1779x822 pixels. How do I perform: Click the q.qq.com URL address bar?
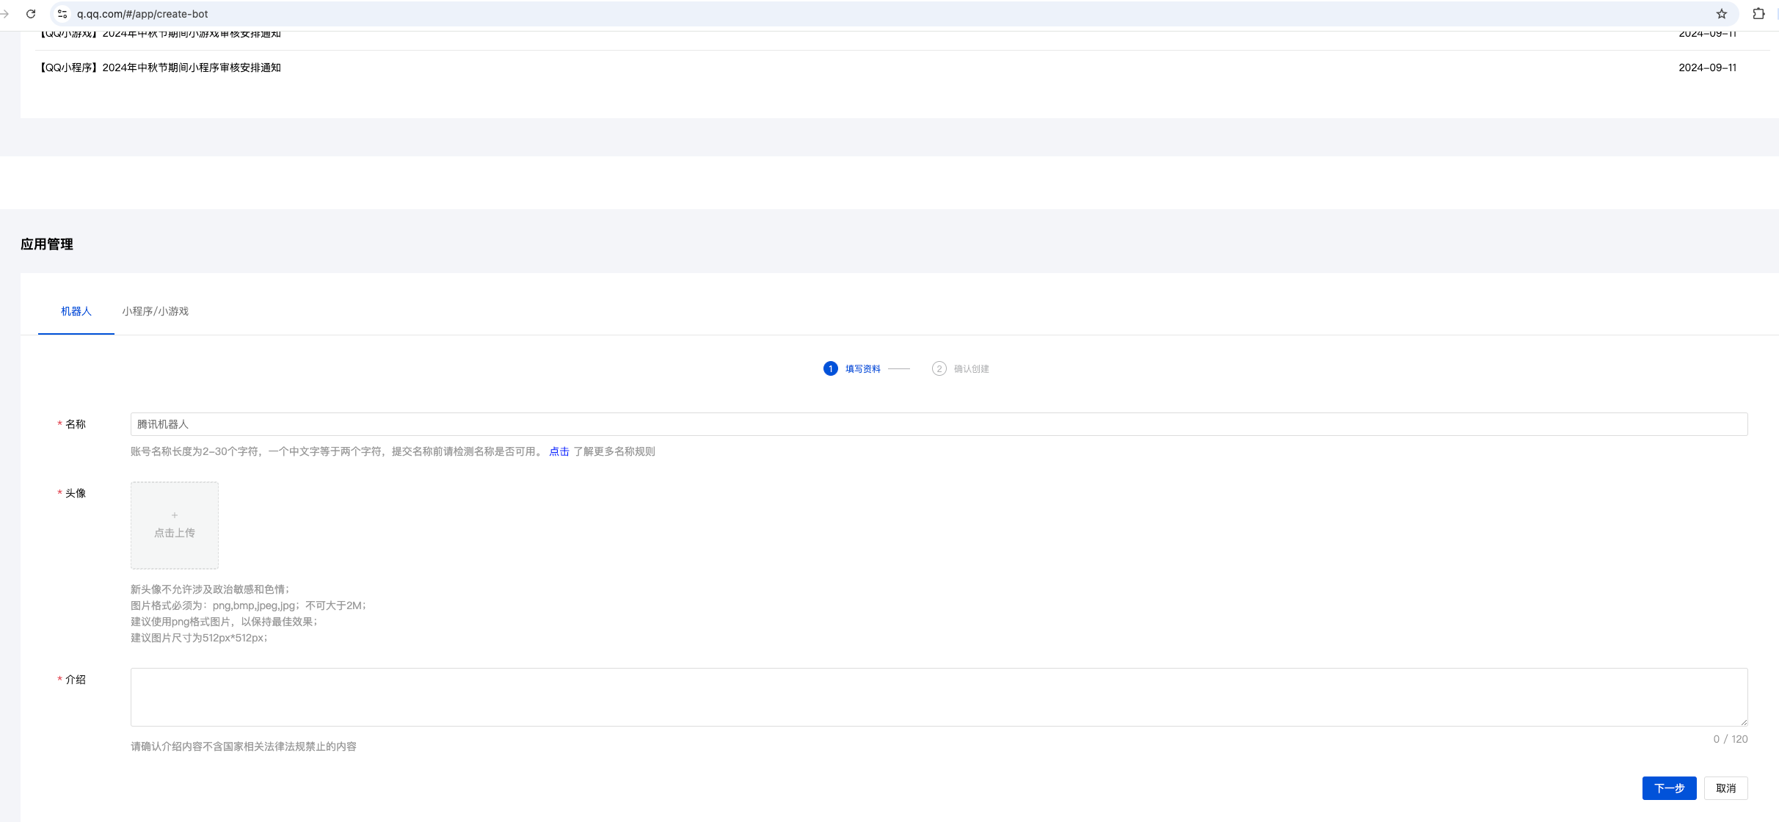881,14
